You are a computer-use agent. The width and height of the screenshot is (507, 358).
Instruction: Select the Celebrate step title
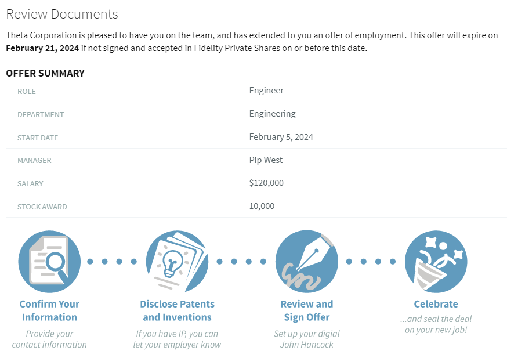pos(436,304)
